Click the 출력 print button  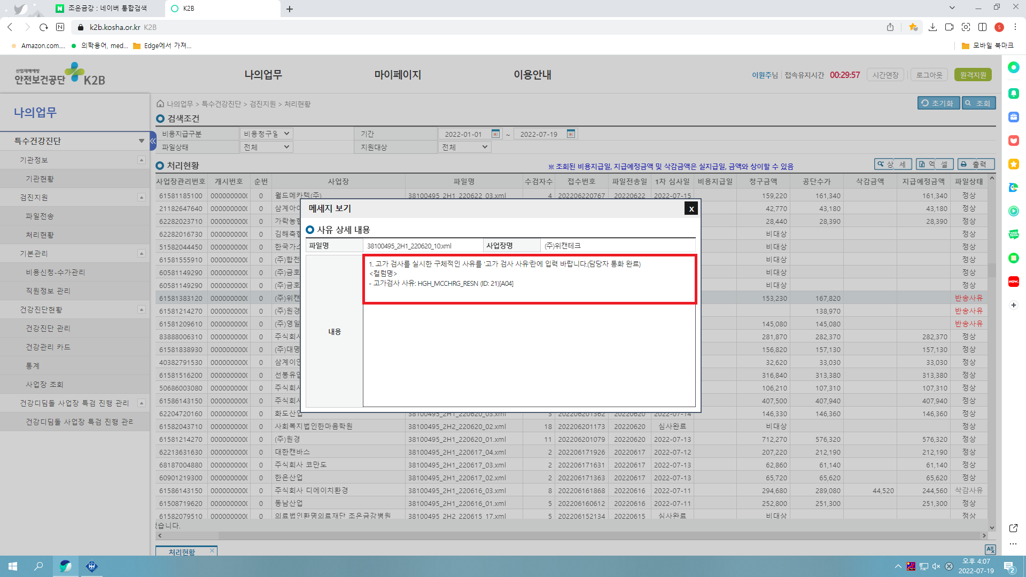(976, 165)
